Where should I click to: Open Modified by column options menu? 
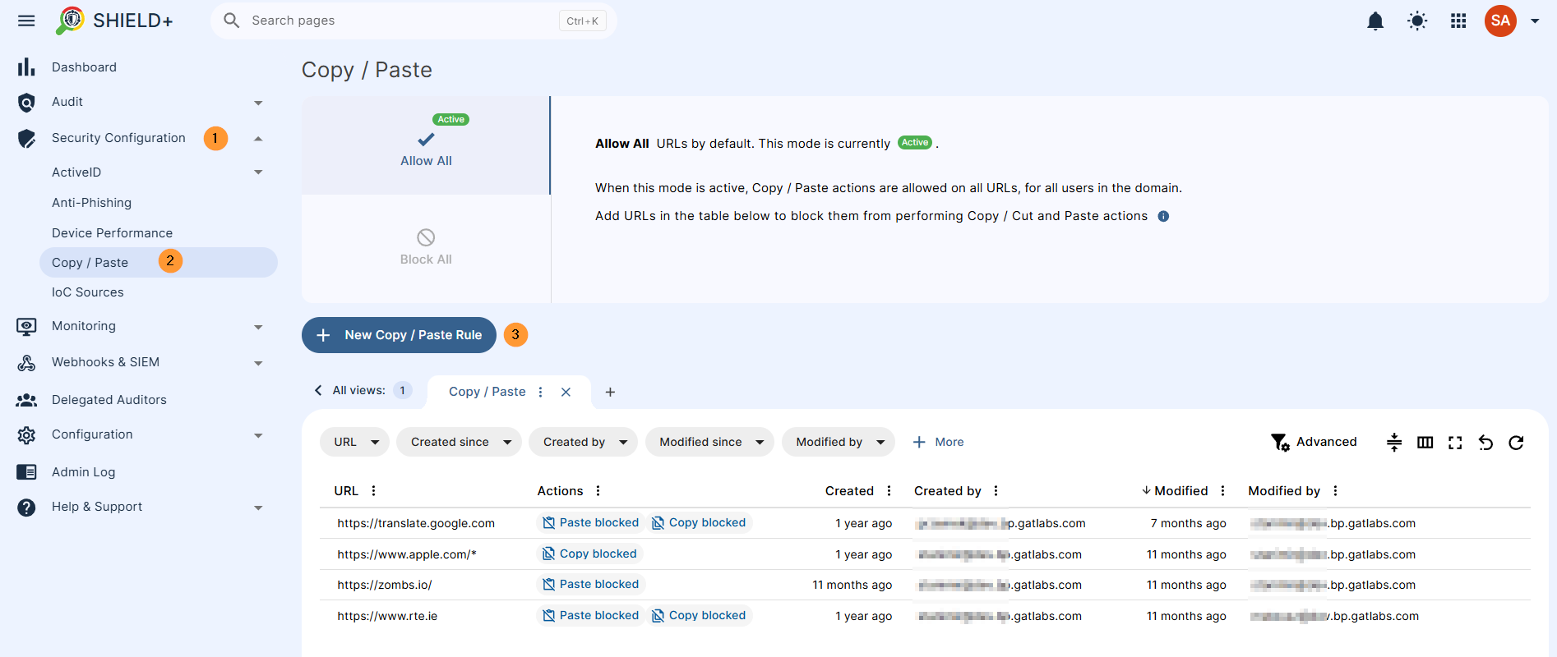click(1335, 490)
